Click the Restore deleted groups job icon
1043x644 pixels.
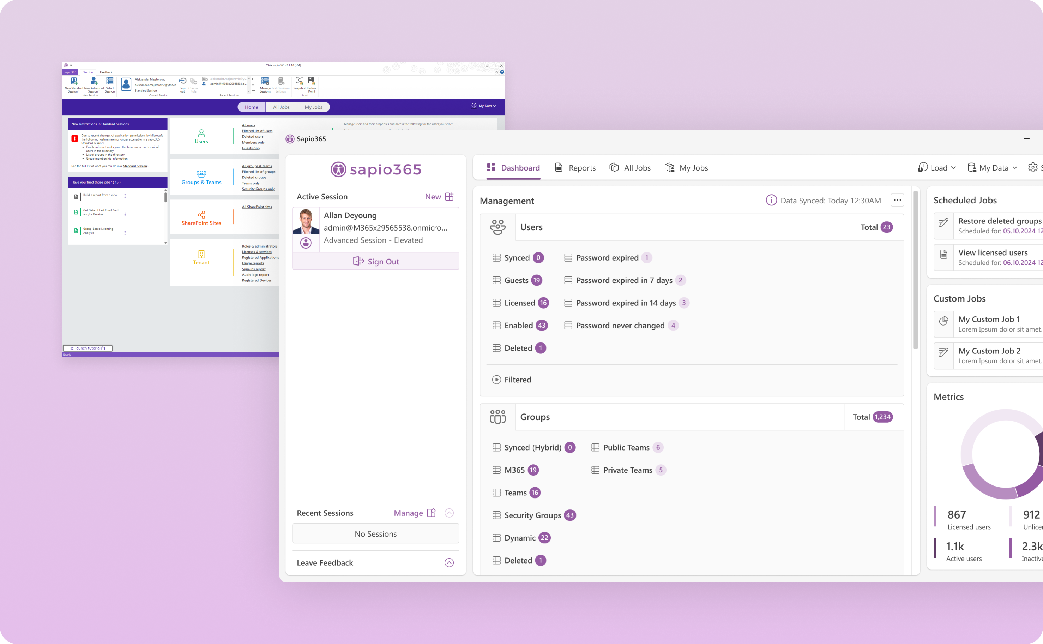943,223
